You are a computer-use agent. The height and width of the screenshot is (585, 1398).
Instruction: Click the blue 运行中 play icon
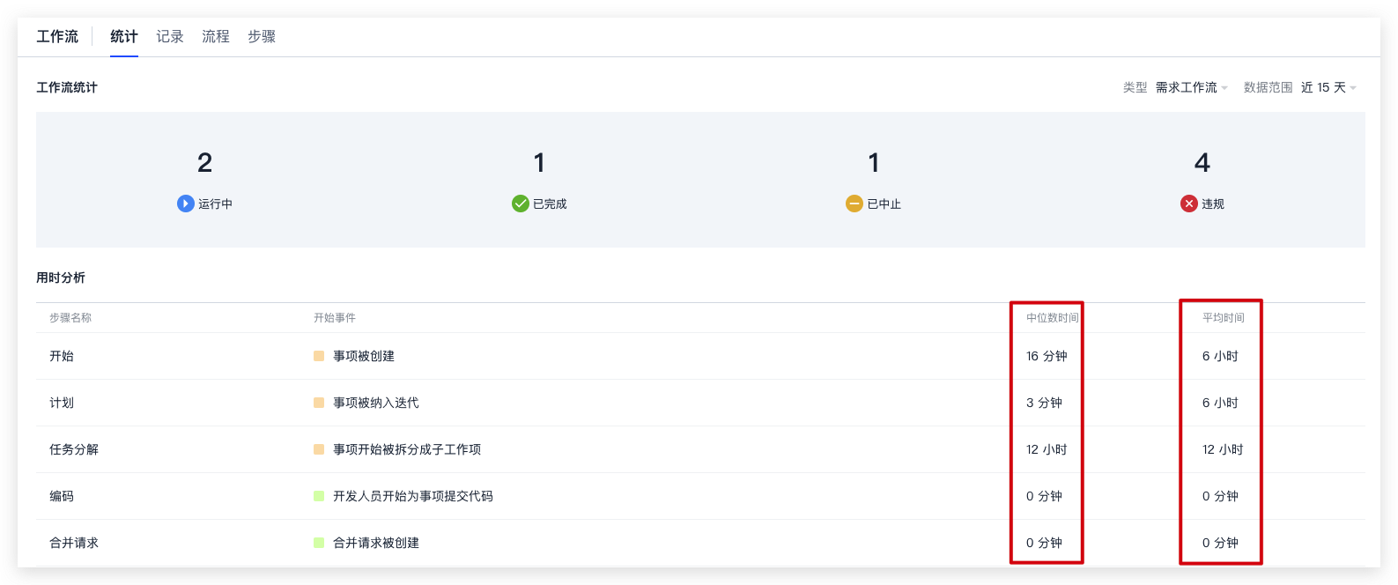click(186, 204)
